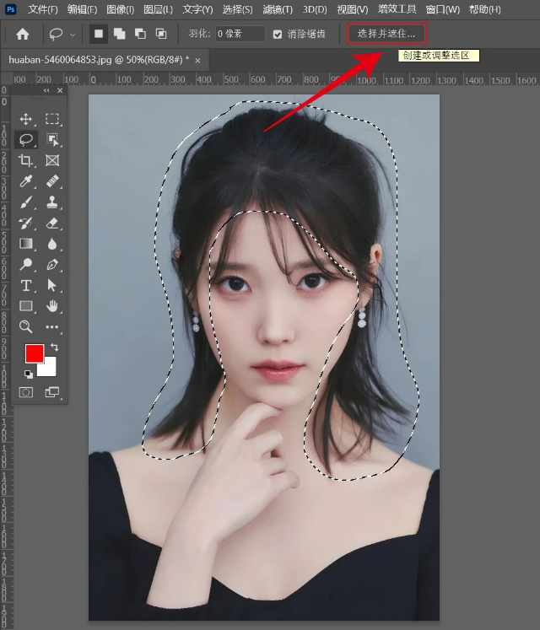The width and height of the screenshot is (540, 630).
Task: Select the Rectangle shape tool
Action: (x=26, y=306)
